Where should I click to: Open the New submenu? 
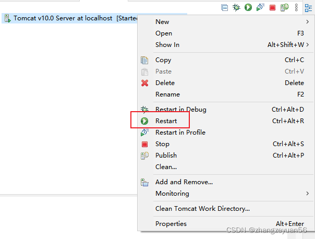tap(225, 22)
